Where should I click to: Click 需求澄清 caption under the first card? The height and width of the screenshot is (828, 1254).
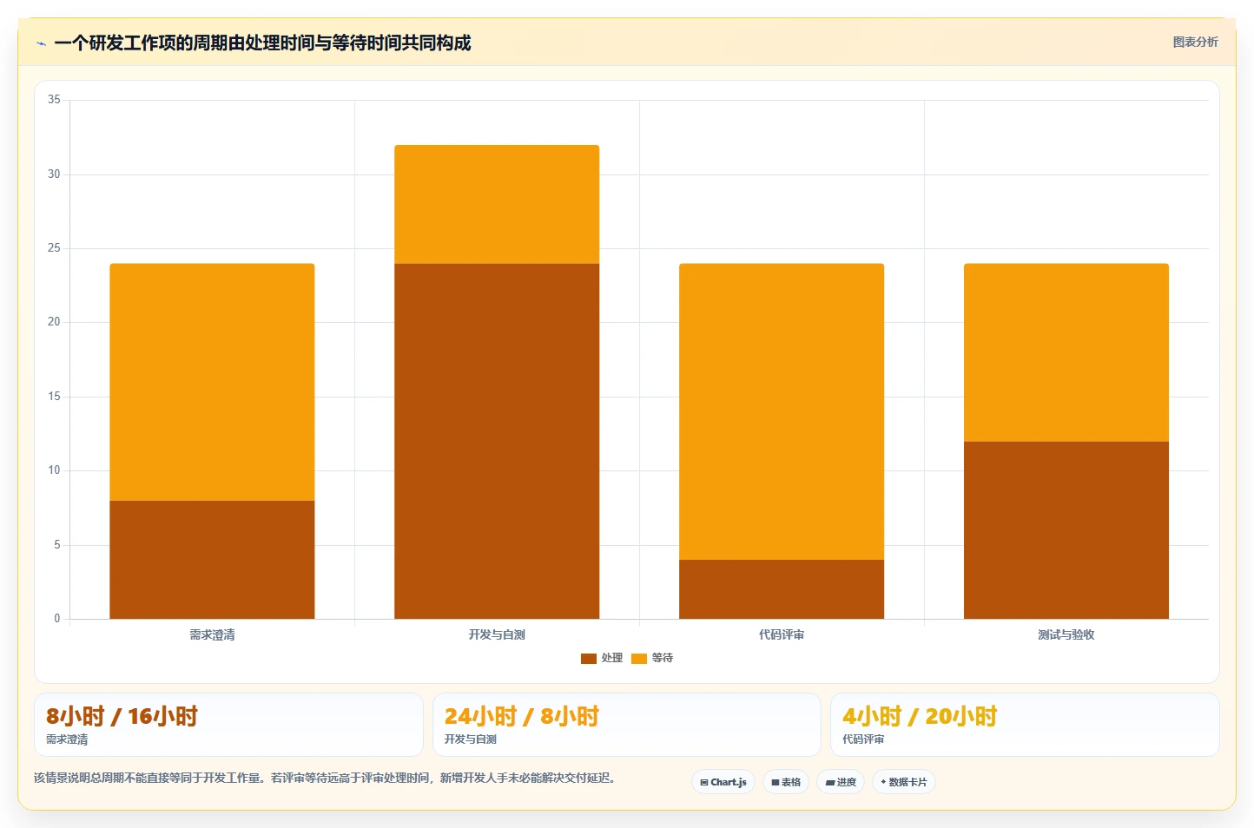tap(67, 739)
